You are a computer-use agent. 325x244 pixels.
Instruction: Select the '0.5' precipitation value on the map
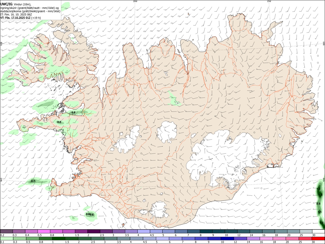(x=59, y=122)
